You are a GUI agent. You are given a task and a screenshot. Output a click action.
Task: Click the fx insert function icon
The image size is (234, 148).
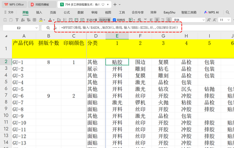tap(55, 28)
